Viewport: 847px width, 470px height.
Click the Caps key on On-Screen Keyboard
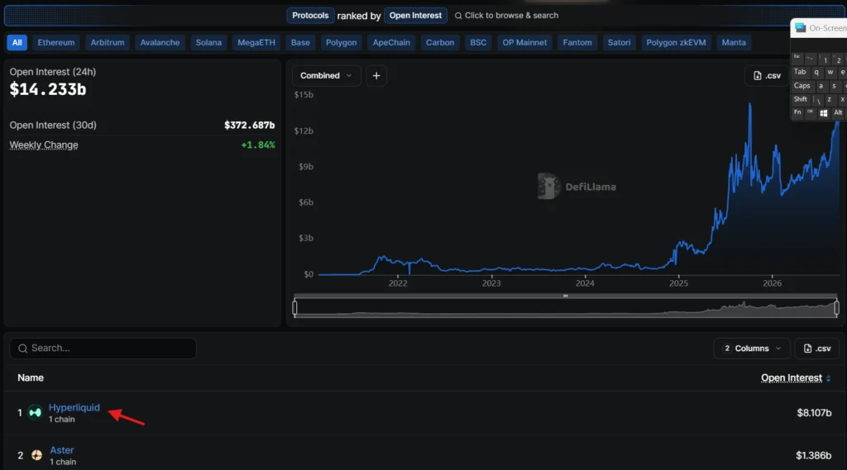pos(802,86)
